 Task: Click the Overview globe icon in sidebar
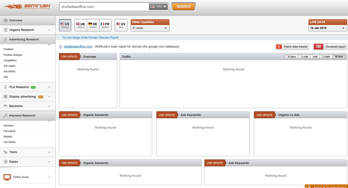point(5,20)
